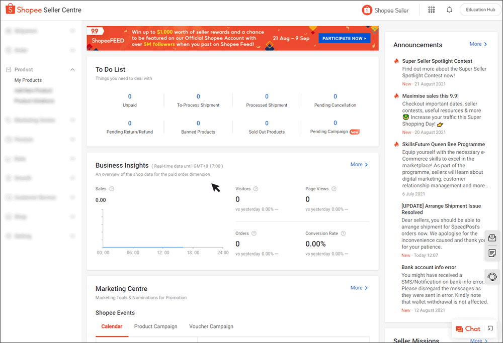
Task: Open the seller inbox mail icon on right edge
Action: click(492, 238)
